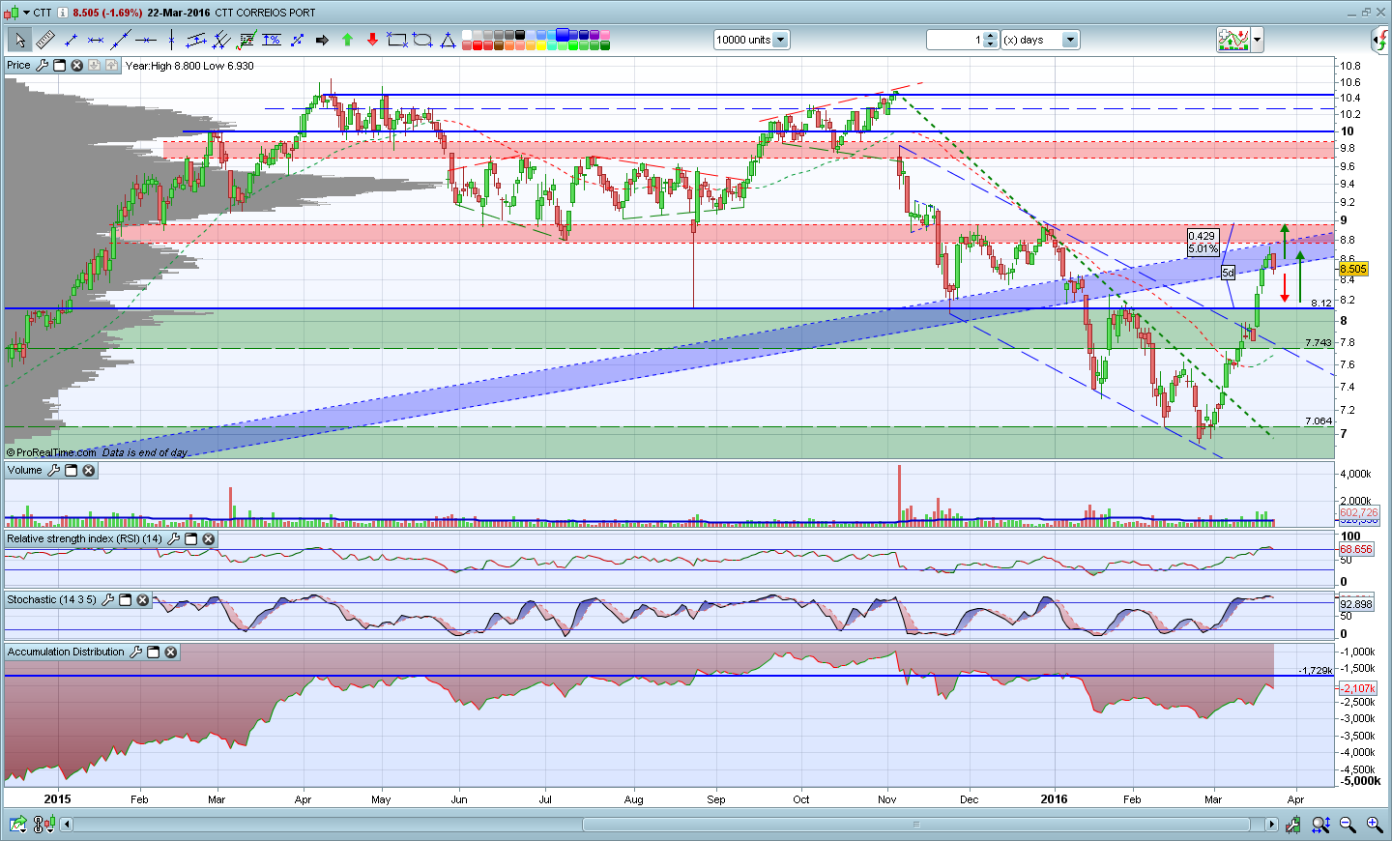Pick the vertical line drawing tool

point(171,40)
